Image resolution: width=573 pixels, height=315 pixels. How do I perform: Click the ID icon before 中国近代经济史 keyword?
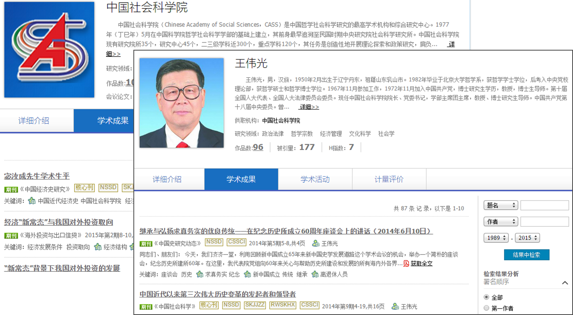[32, 201]
